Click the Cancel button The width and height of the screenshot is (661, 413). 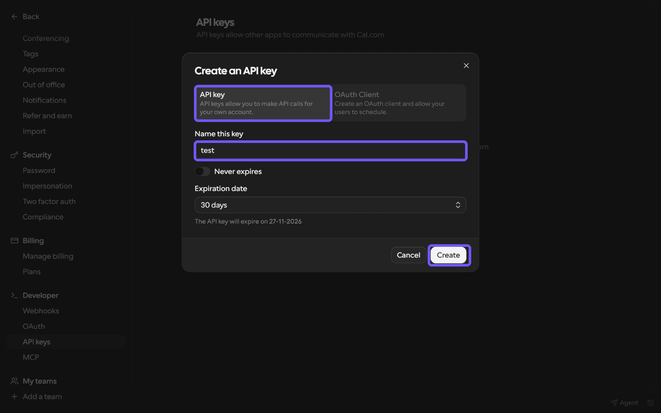coord(408,255)
